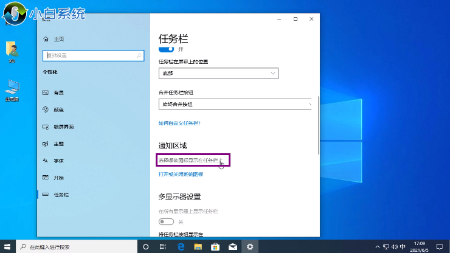The image size is (450, 253).
Task: Open Cortana circle icon on taskbar
Action: click(x=146, y=247)
